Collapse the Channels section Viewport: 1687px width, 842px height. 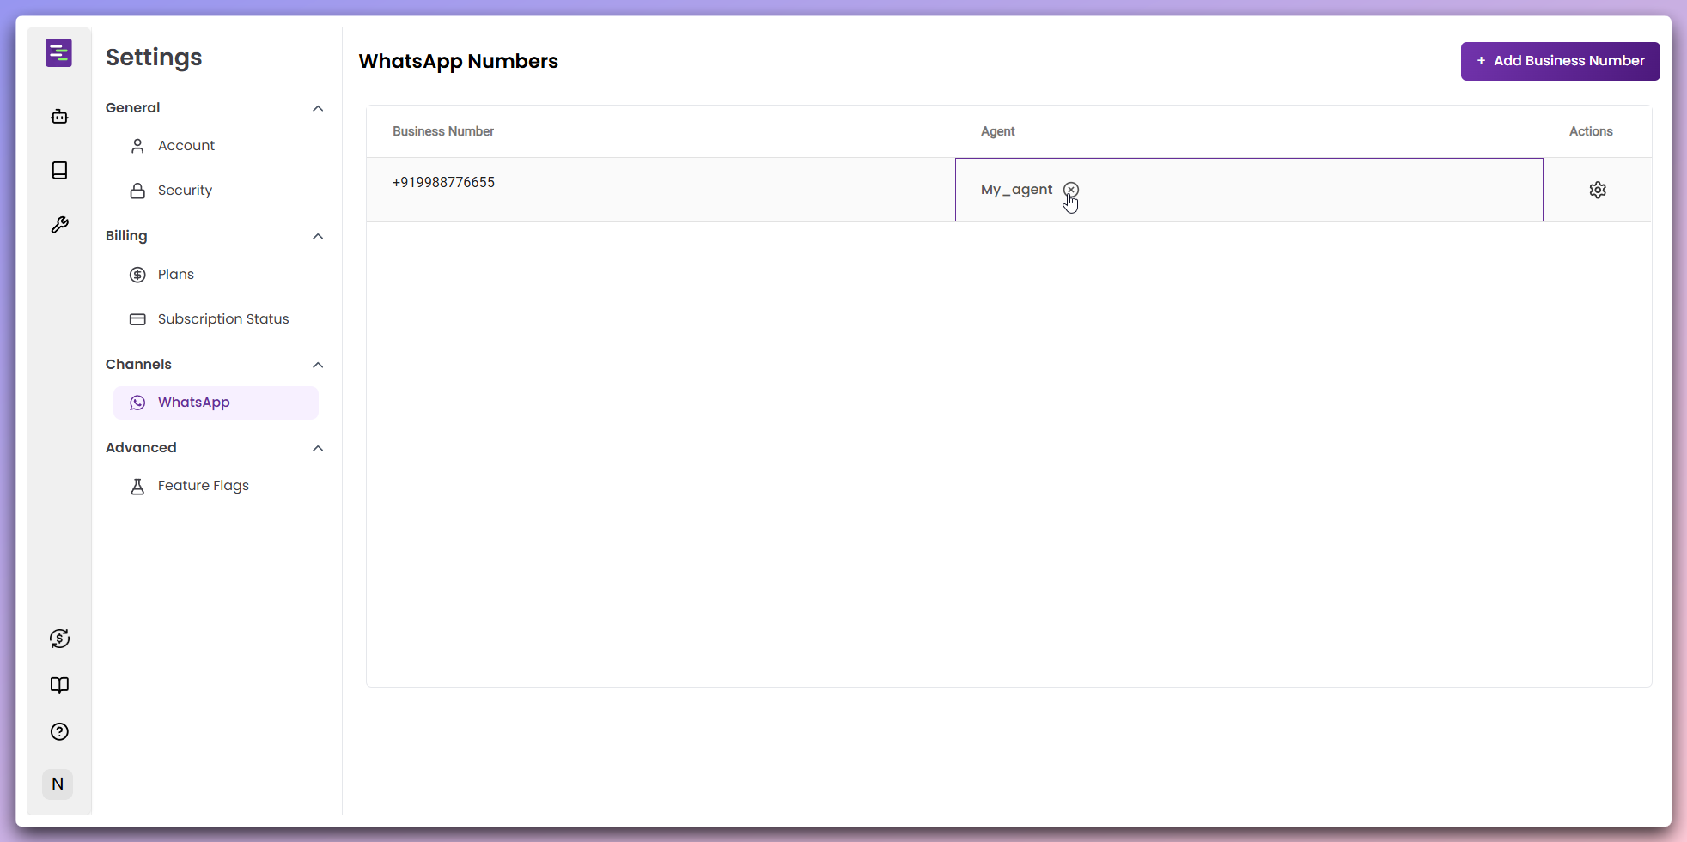pos(318,365)
